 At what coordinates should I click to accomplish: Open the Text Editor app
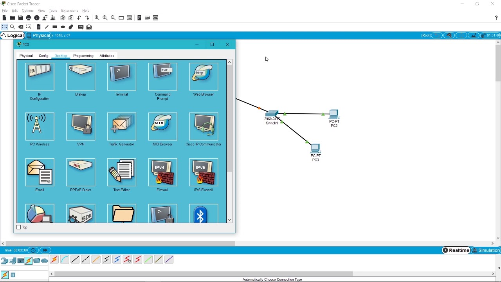coord(121,172)
